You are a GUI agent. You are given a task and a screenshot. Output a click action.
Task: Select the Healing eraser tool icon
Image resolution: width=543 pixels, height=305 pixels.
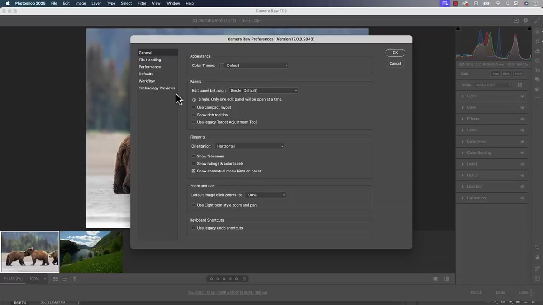coord(538,51)
